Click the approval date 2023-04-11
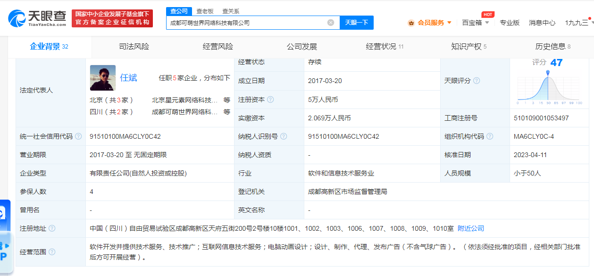 (531, 155)
